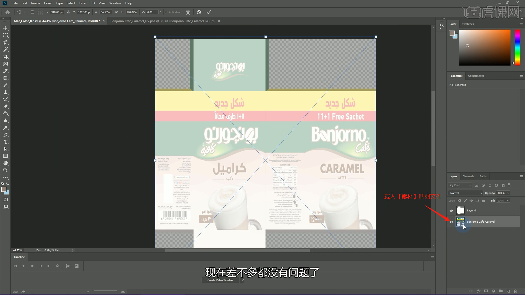This screenshot has height=295, width=525.
Task: Open Create Video Timeline options arrow
Action: [242, 280]
